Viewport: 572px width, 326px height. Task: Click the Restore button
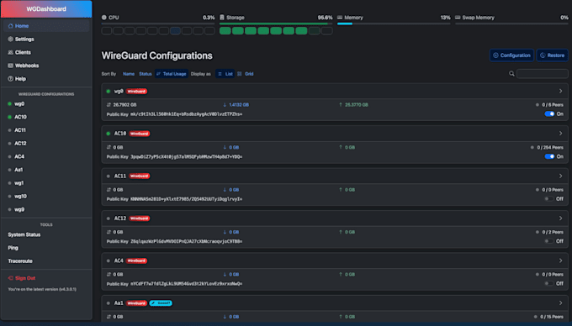tap(552, 55)
